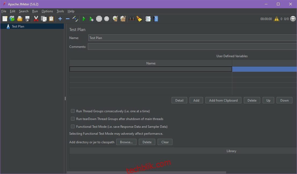Screen dimensions: 297x174
Task: Open the Search menu
Action: 24,11
